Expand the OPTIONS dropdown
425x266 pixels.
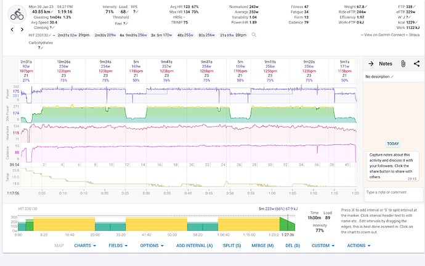(152, 246)
